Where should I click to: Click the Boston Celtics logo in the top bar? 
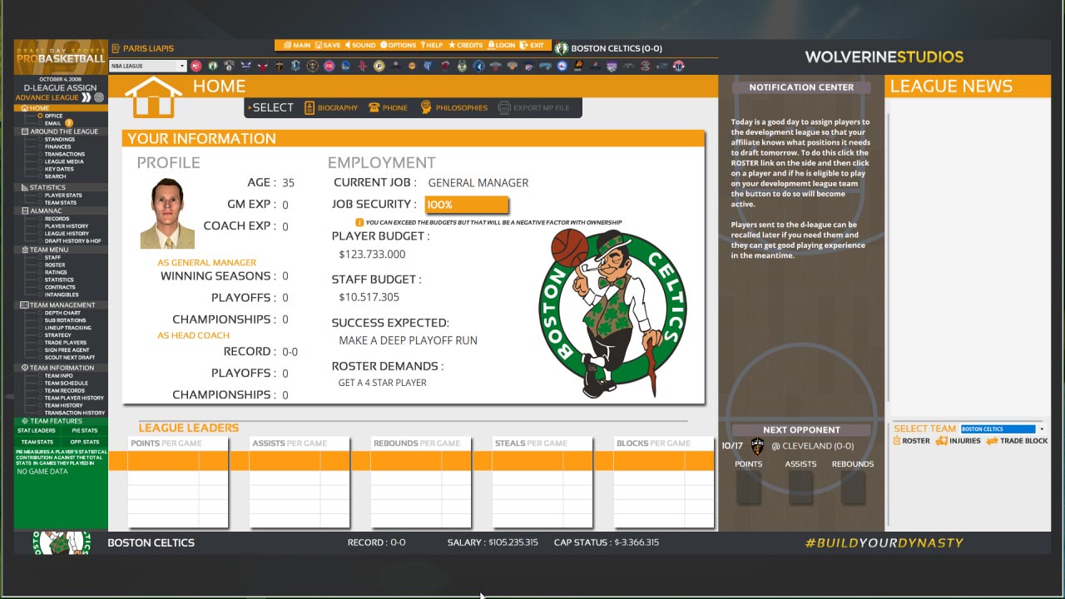tap(562, 48)
